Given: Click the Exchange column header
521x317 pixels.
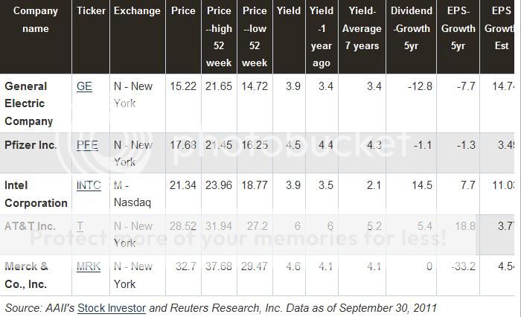Looking at the screenshot, I should pyautogui.click(x=137, y=11).
